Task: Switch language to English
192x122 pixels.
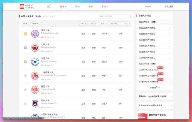Action: (x=148, y=6)
